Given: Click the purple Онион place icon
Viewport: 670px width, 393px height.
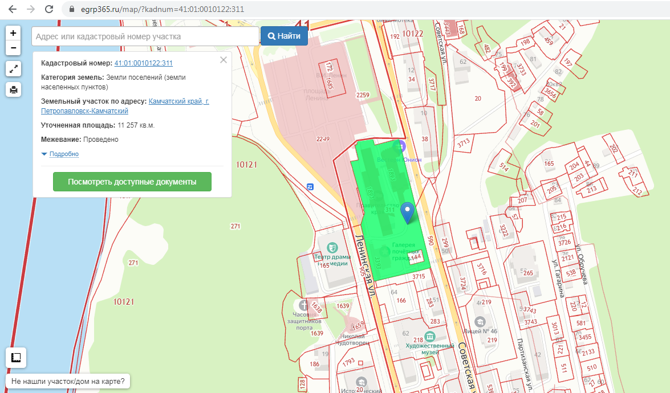Looking at the screenshot, I should coord(400,147).
